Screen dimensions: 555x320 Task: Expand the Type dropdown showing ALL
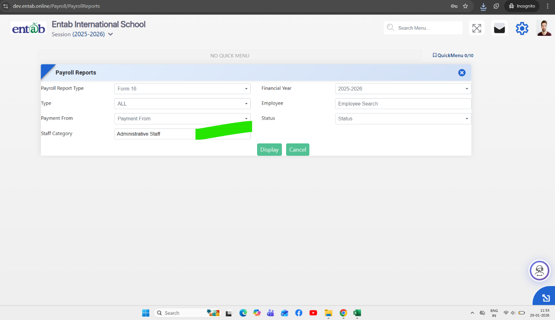point(182,103)
